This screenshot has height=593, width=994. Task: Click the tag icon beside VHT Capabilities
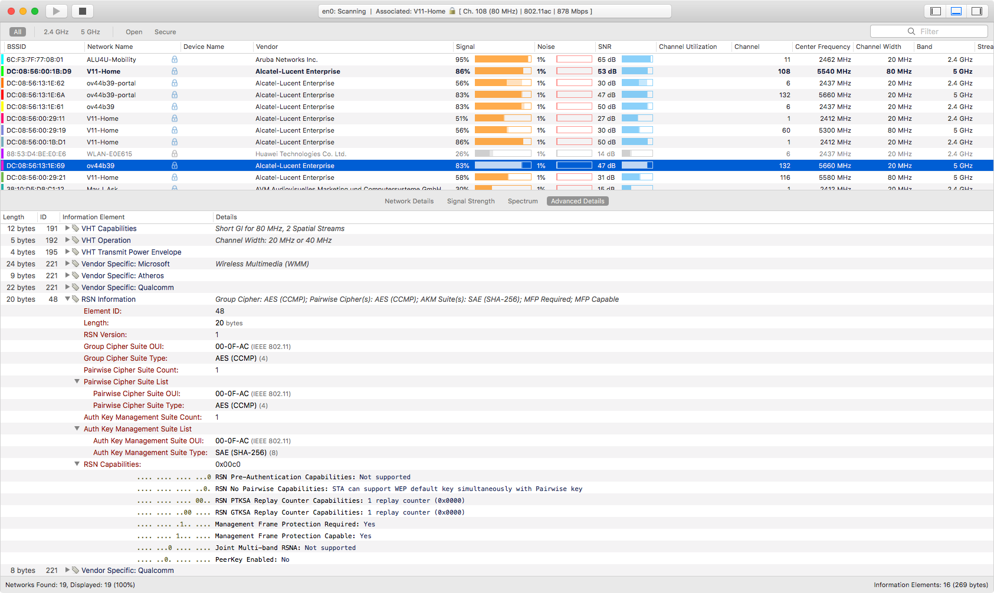coord(76,229)
